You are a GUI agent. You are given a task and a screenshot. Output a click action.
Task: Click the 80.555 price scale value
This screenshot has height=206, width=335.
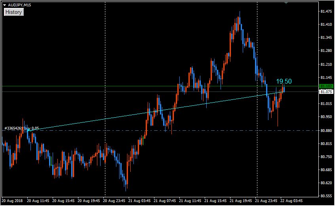pyautogui.click(x=326, y=196)
